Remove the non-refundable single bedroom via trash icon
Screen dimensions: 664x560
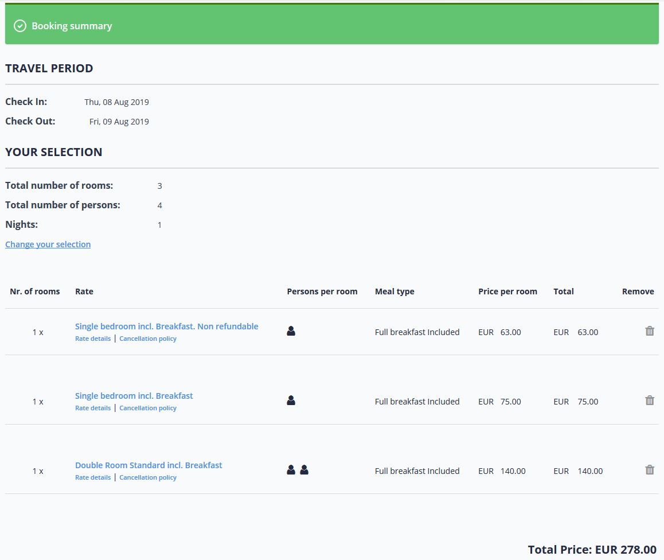tap(649, 331)
